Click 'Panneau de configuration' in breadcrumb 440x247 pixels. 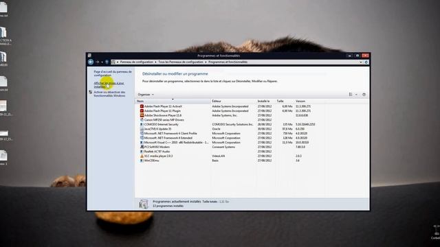coord(137,62)
